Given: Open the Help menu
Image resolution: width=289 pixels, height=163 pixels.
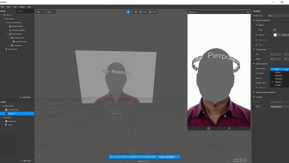Looking at the screenshot, I should 29,7.
